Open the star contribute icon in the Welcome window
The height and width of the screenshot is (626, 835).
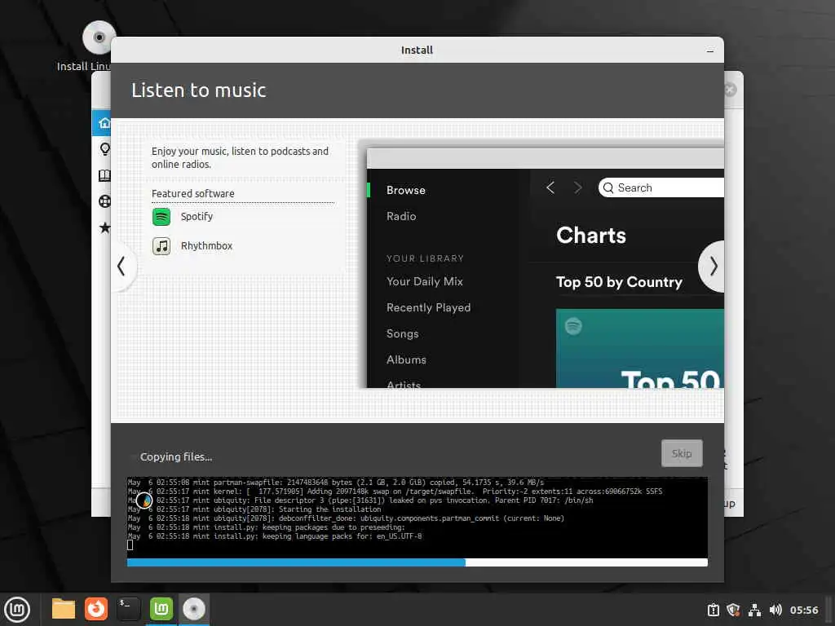(x=105, y=227)
